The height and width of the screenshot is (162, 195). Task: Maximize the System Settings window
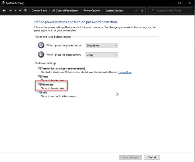(x=179, y=3)
